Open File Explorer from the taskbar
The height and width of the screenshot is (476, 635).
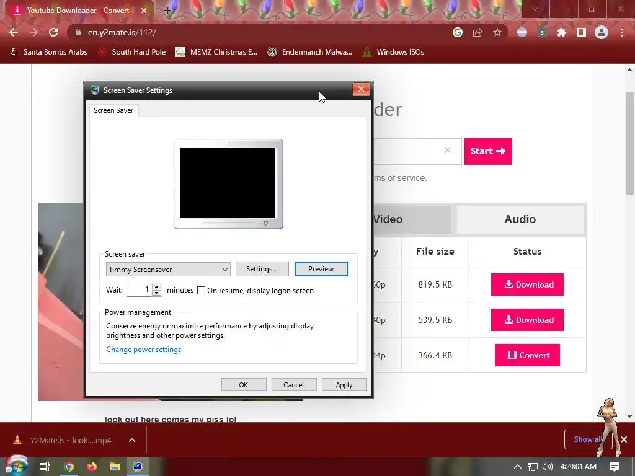click(x=115, y=467)
